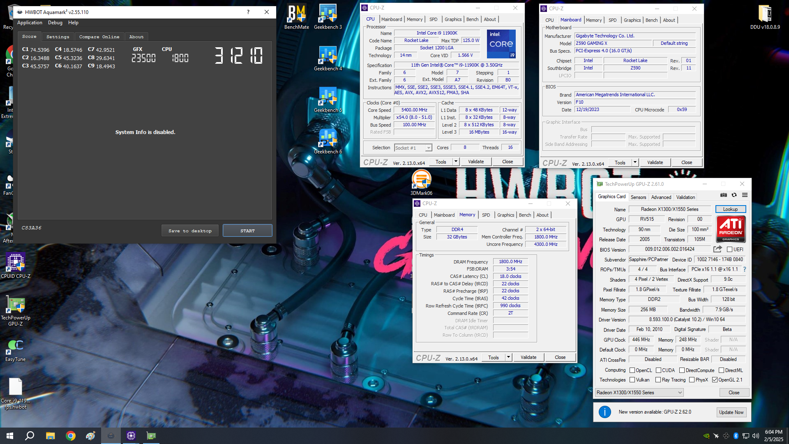Image resolution: width=789 pixels, height=444 pixels.
Task: Select the Geekbench 4 desktop icon
Action: coord(328,58)
